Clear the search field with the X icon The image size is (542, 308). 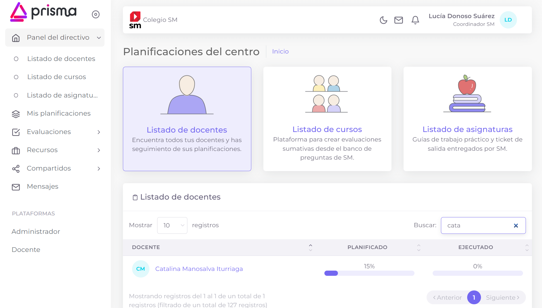[x=516, y=226]
